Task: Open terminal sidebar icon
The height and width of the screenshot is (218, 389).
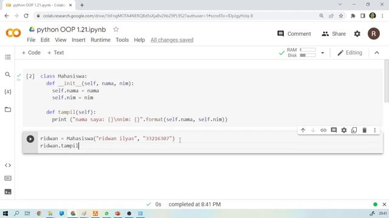Action: coord(8,191)
